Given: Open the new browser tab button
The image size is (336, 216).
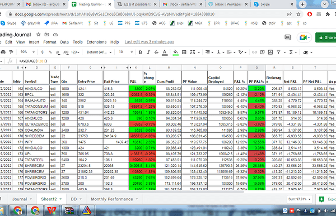Looking at the screenshot, I should pyautogui.click(x=302, y=4).
